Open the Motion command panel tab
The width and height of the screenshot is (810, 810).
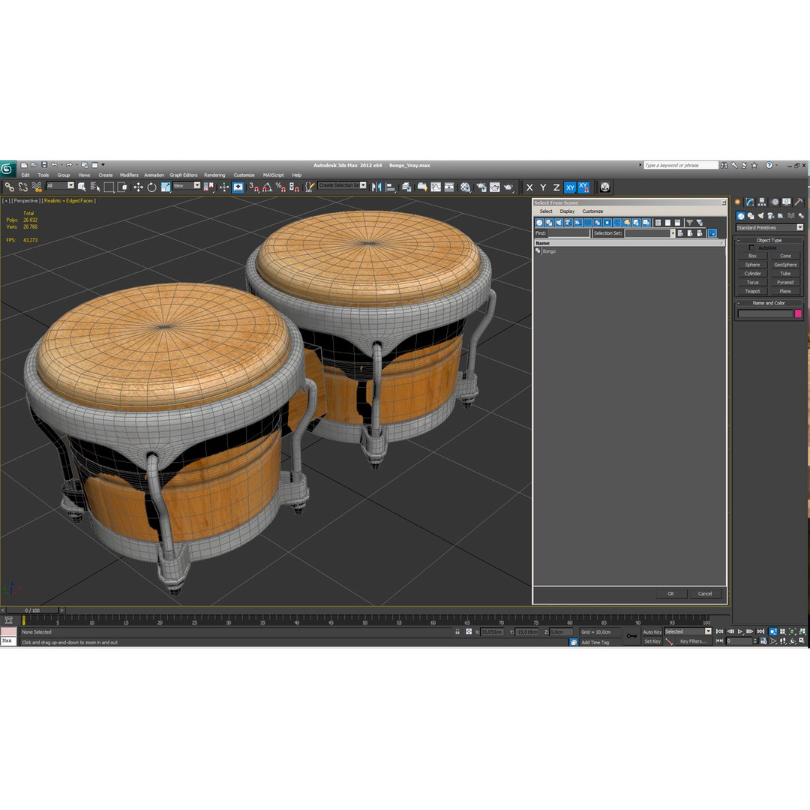click(774, 202)
